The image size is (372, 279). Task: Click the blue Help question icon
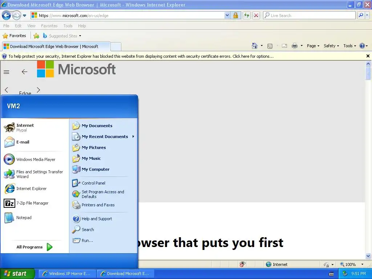(x=362, y=46)
